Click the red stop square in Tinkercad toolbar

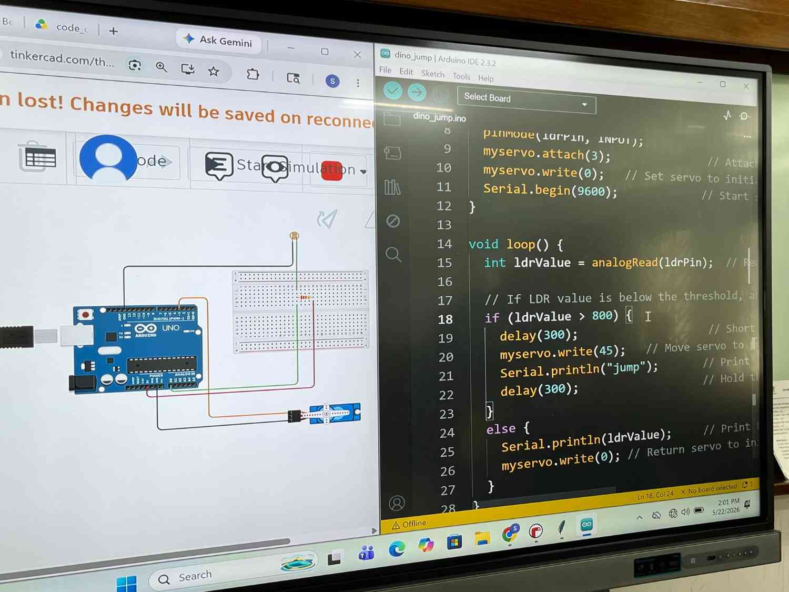tap(332, 170)
